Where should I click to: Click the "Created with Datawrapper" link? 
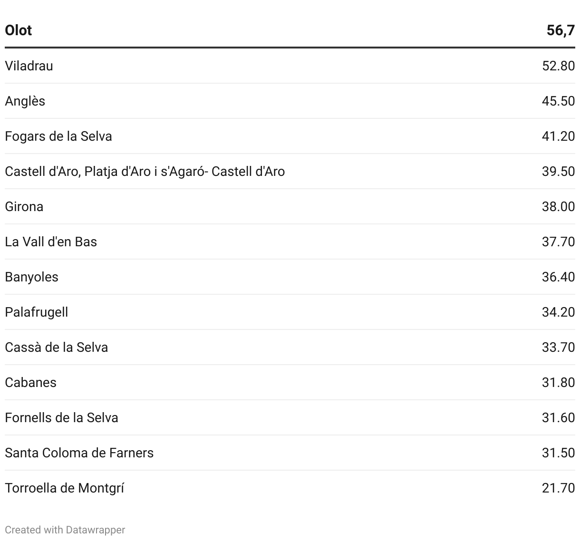tap(65, 530)
